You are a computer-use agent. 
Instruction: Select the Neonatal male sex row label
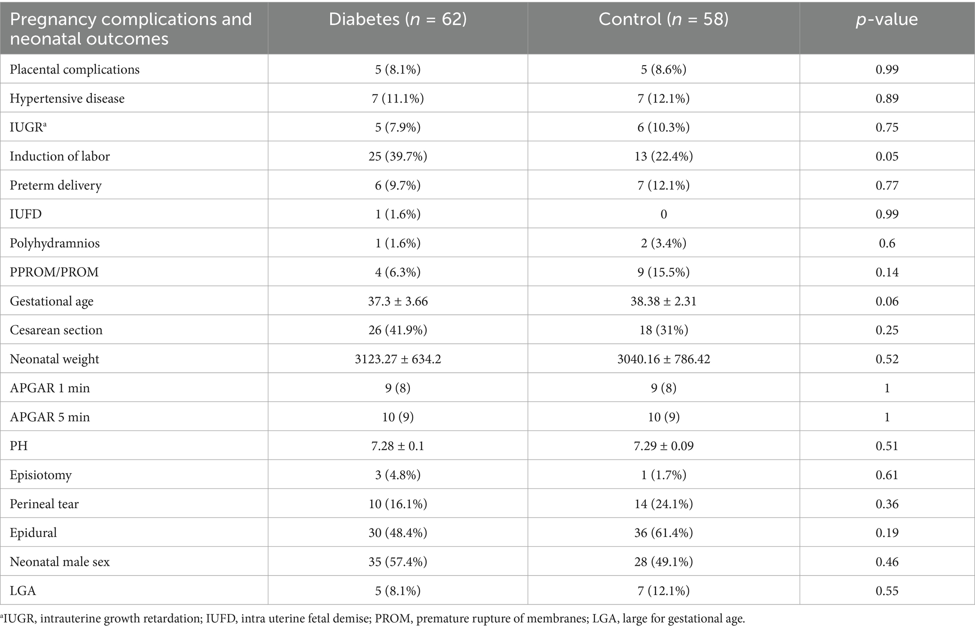(x=59, y=562)
